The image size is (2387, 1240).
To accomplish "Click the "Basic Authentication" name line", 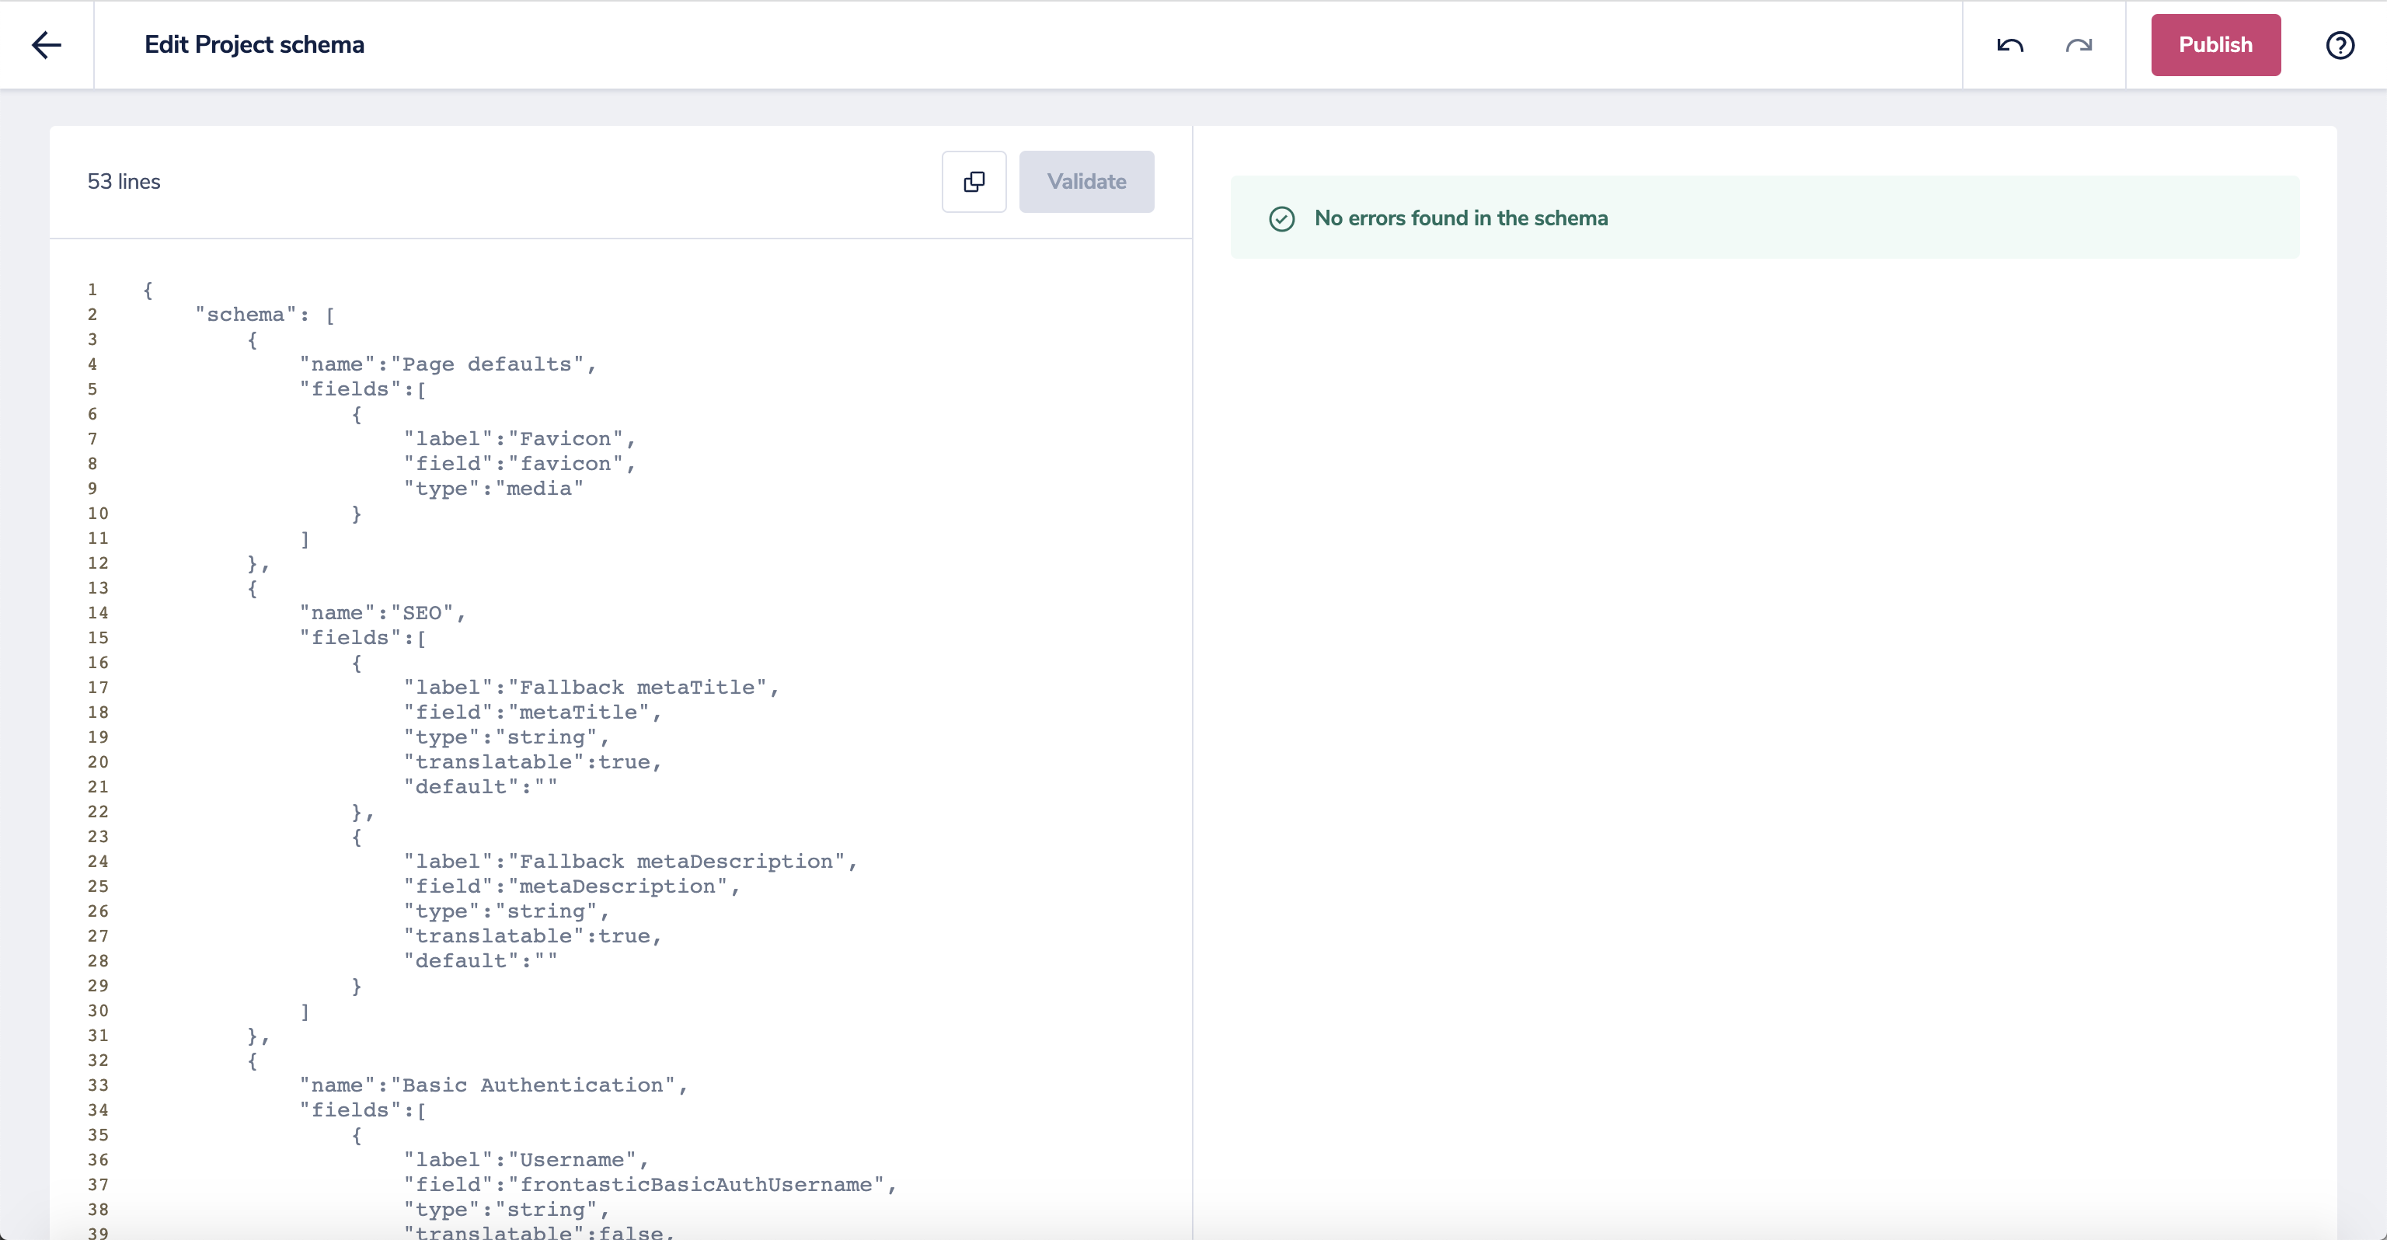I will 493,1085.
